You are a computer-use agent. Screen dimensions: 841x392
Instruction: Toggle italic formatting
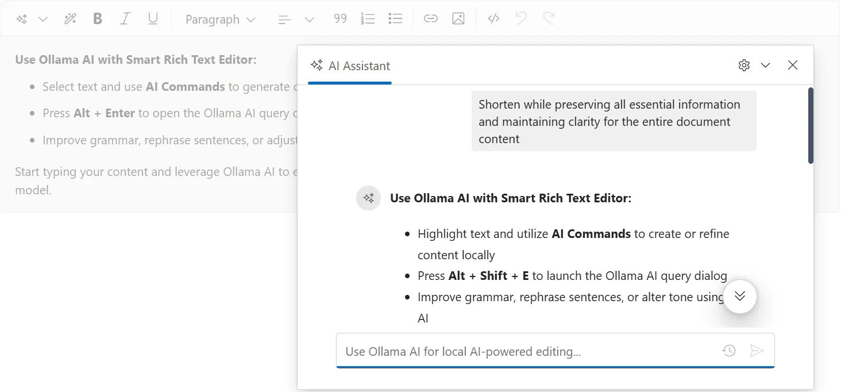click(125, 19)
